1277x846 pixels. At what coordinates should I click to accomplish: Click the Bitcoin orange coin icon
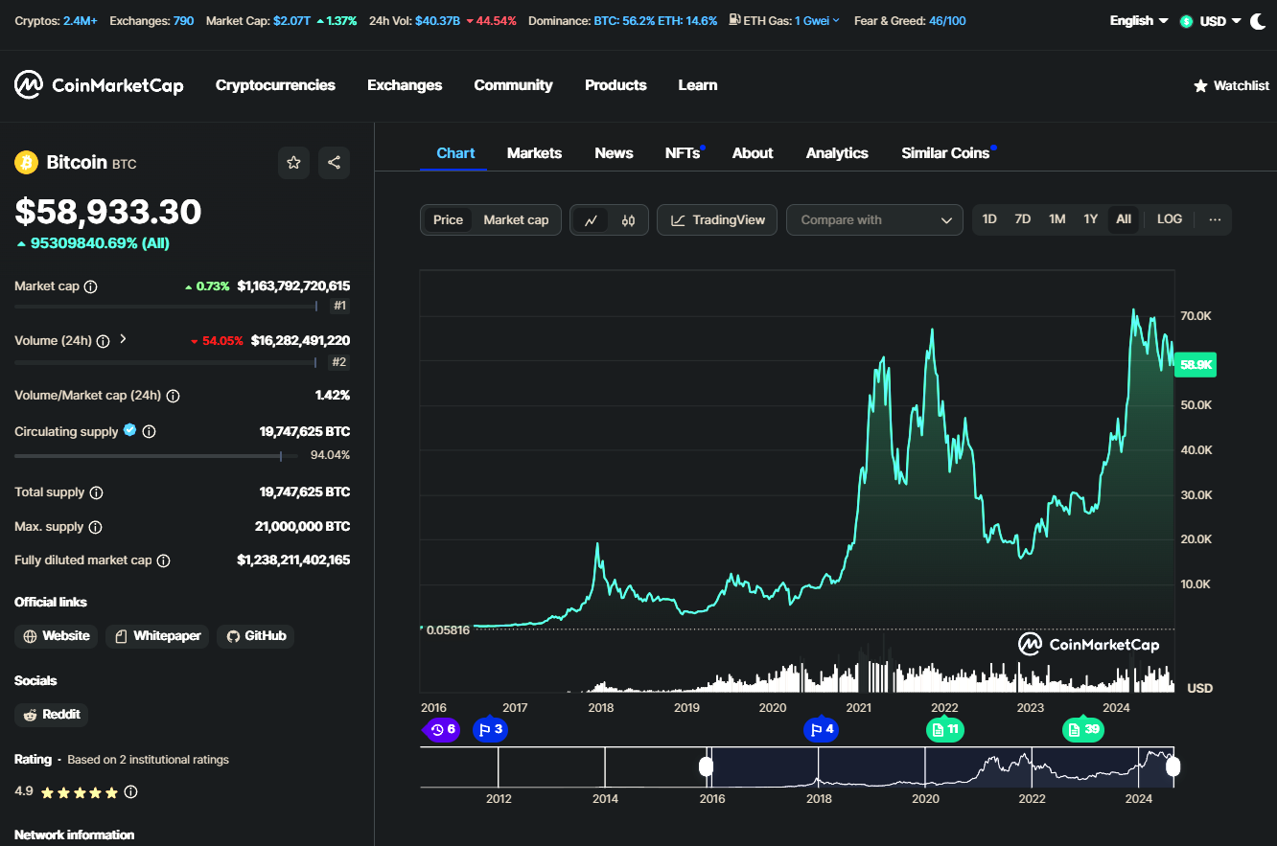point(26,163)
